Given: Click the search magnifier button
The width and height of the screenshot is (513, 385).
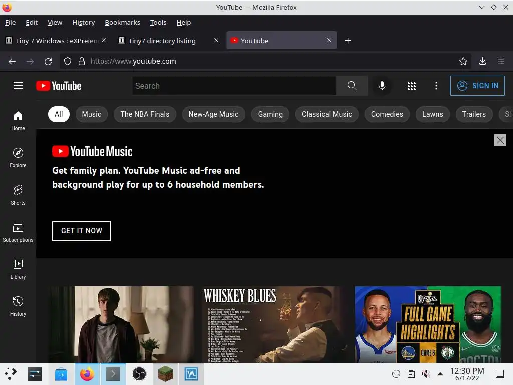Looking at the screenshot, I should click(352, 86).
